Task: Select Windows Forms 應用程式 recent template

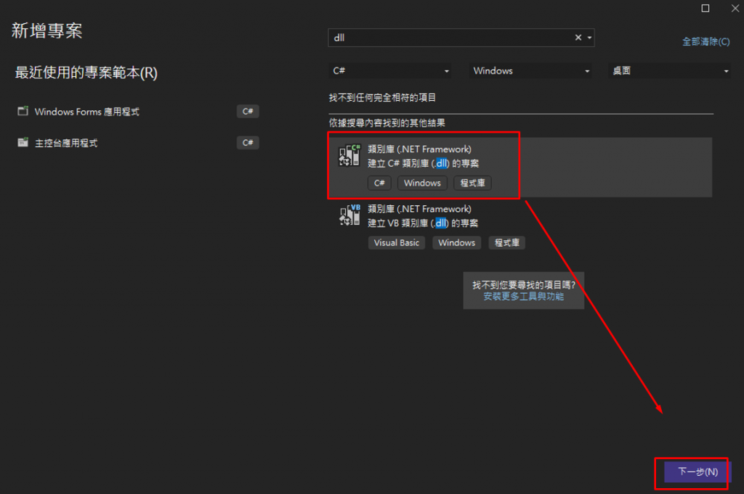Action: [x=137, y=112]
